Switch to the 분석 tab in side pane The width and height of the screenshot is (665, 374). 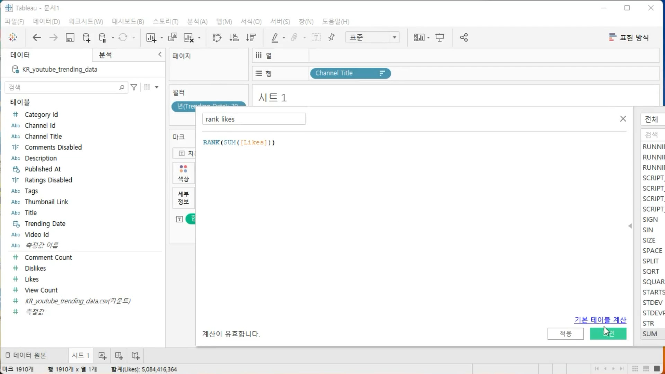pyautogui.click(x=105, y=55)
